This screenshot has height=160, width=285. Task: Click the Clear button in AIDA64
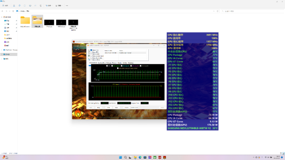[108, 108]
